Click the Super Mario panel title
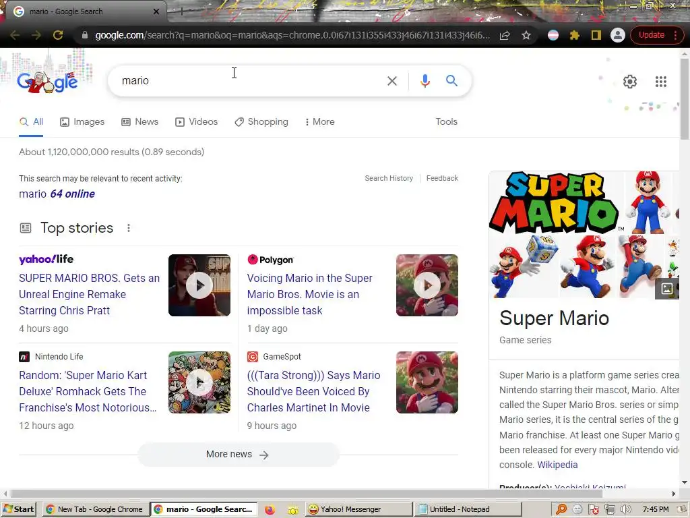The height and width of the screenshot is (518, 690). pyautogui.click(x=554, y=318)
